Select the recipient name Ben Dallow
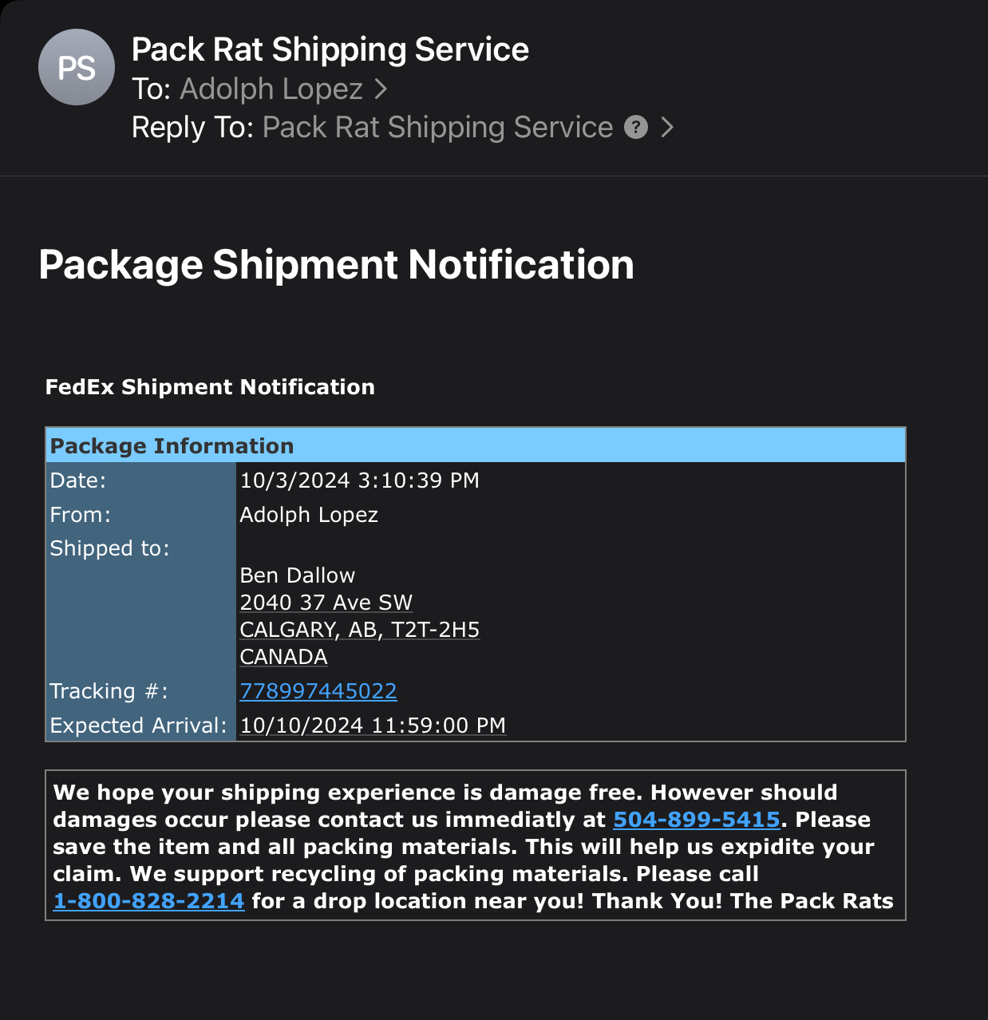Screen dimensions: 988x1020 coord(298,575)
